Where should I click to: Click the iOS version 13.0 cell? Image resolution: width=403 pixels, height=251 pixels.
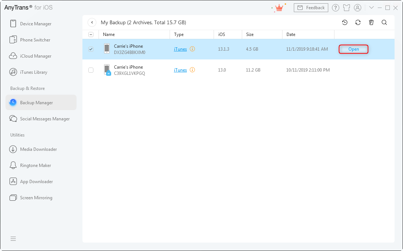click(222, 70)
